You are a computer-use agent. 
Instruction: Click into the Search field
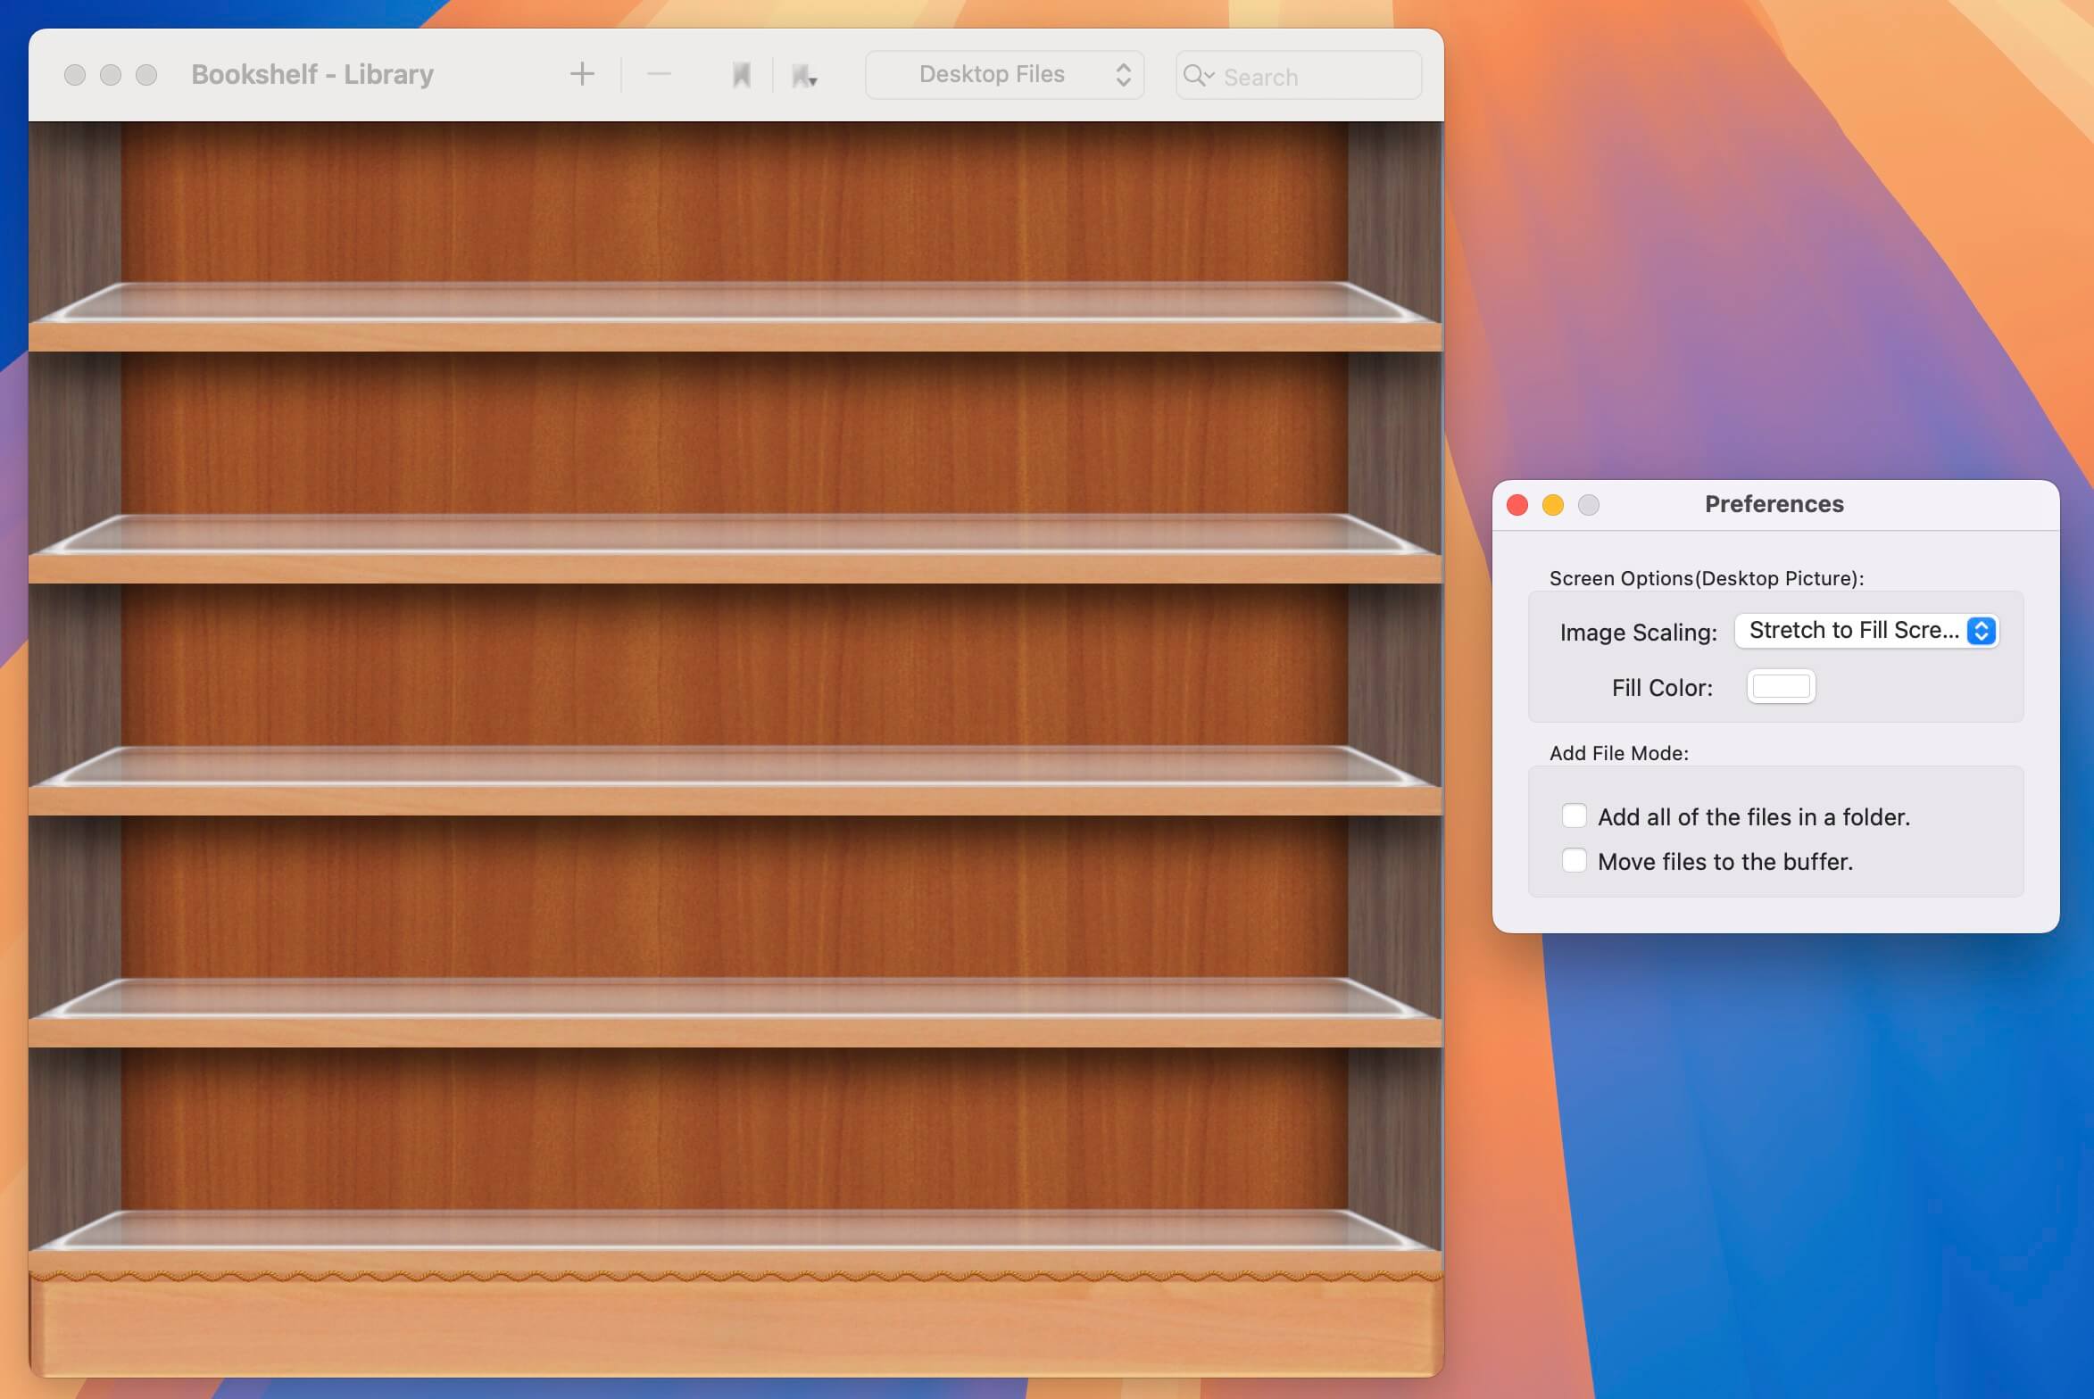tap(1299, 76)
